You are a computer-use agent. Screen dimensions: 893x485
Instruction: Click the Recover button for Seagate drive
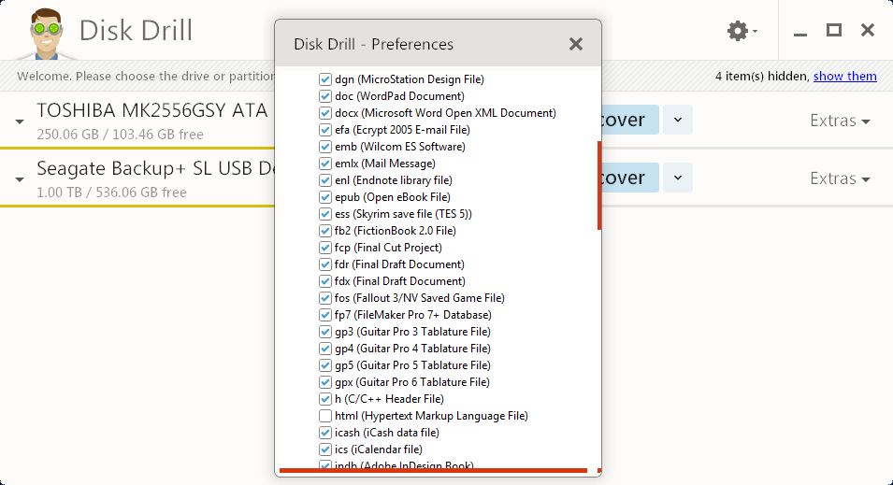click(630, 178)
